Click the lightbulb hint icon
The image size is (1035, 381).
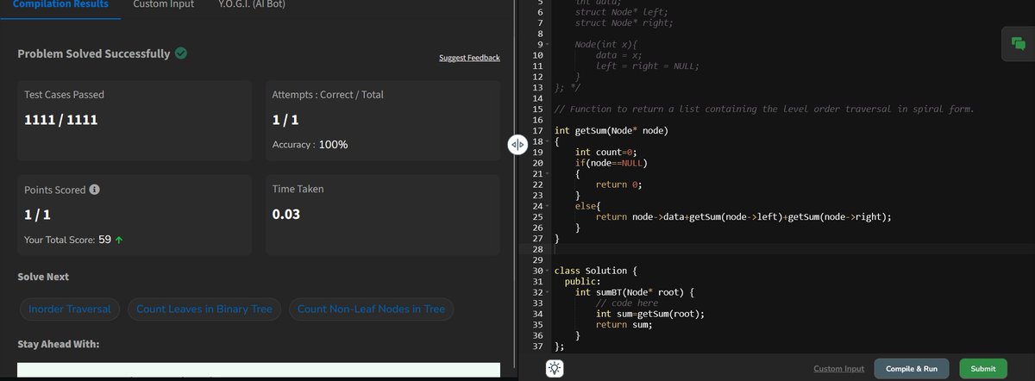[x=555, y=368]
